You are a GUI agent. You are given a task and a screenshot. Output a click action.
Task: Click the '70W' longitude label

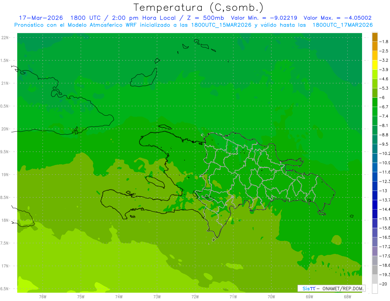[271, 297]
